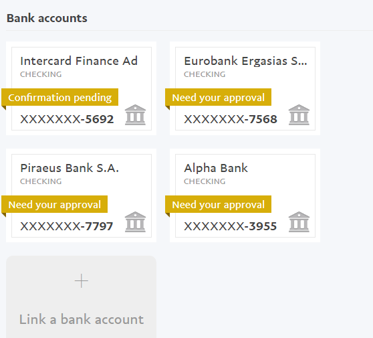Click Need your approval on Alpha Bank card

point(218,204)
